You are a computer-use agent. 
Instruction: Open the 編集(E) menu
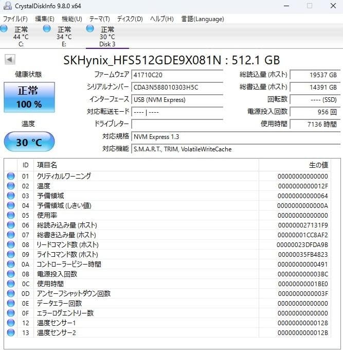tap(45, 19)
